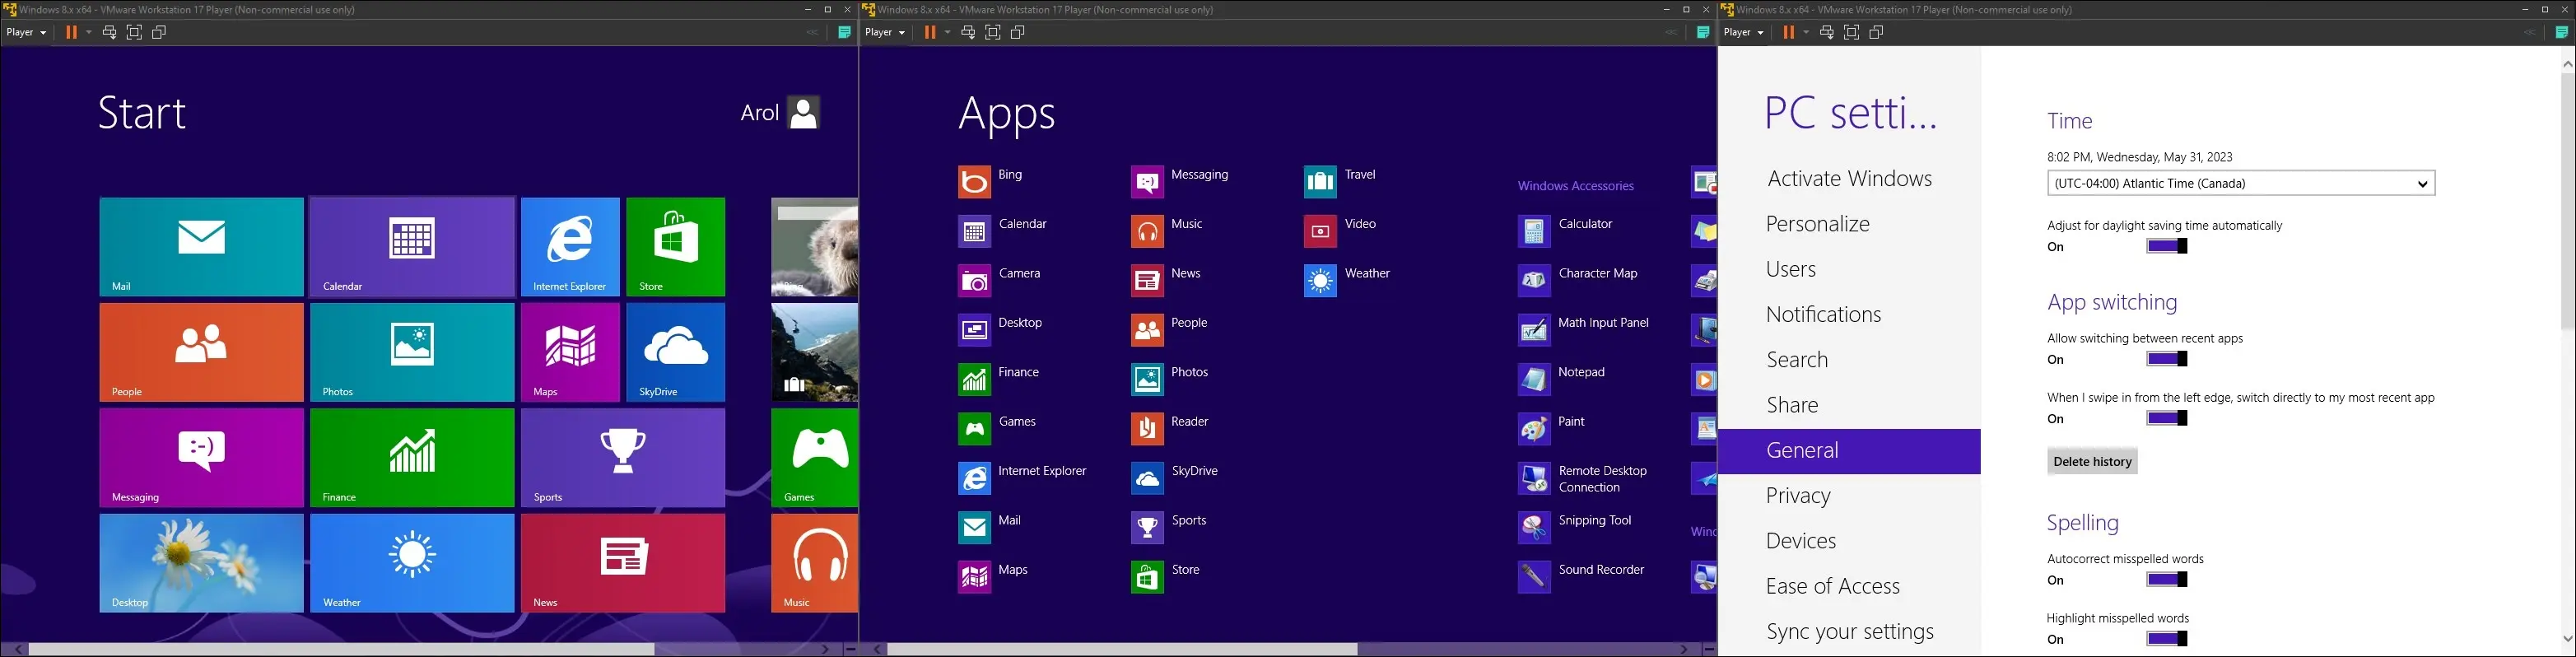Click Start screen horizontal scrollbar thumb
This screenshot has width=2576, height=657.
tap(341, 650)
